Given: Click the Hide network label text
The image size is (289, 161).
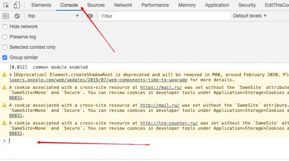Looking at the screenshot, I should click(24, 27).
